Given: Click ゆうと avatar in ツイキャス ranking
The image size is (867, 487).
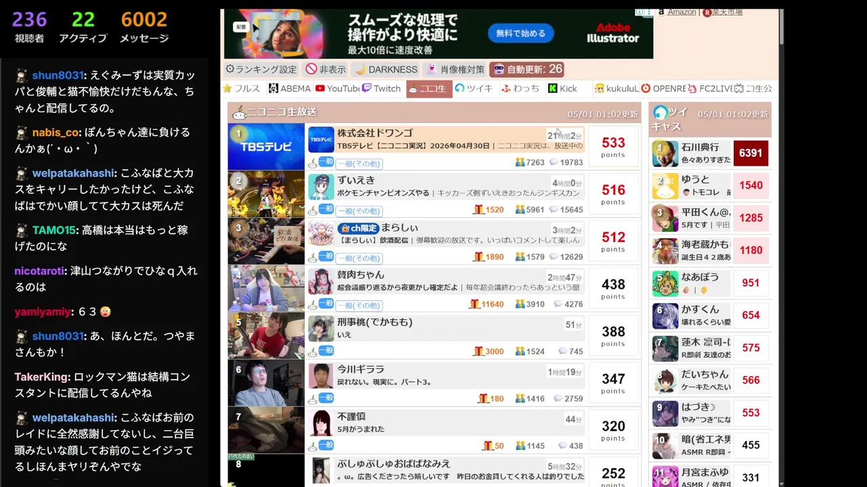Looking at the screenshot, I should (x=665, y=186).
